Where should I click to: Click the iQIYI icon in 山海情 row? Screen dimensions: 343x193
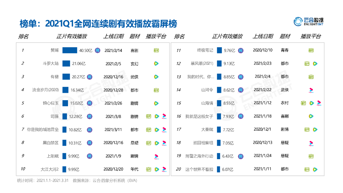tap(303, 103)
